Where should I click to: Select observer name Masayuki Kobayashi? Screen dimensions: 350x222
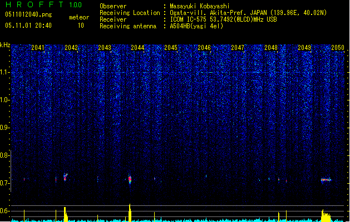coord(200,6)
